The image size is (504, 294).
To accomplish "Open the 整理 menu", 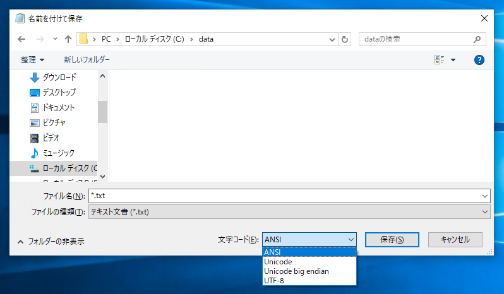I will coord(32,60).
